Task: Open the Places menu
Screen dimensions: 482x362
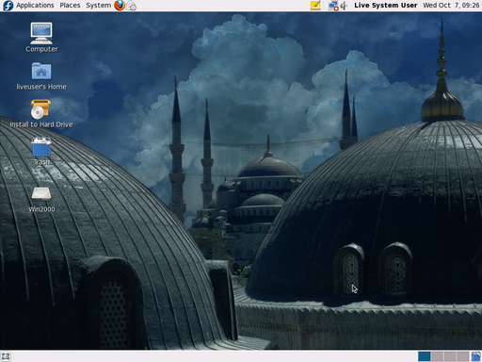Action: (x=70, y=6)
